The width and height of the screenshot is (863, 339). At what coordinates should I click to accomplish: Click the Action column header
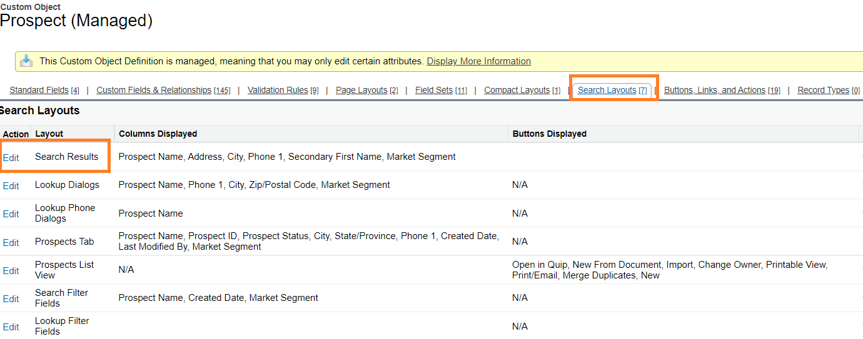(x=16, y=134)
